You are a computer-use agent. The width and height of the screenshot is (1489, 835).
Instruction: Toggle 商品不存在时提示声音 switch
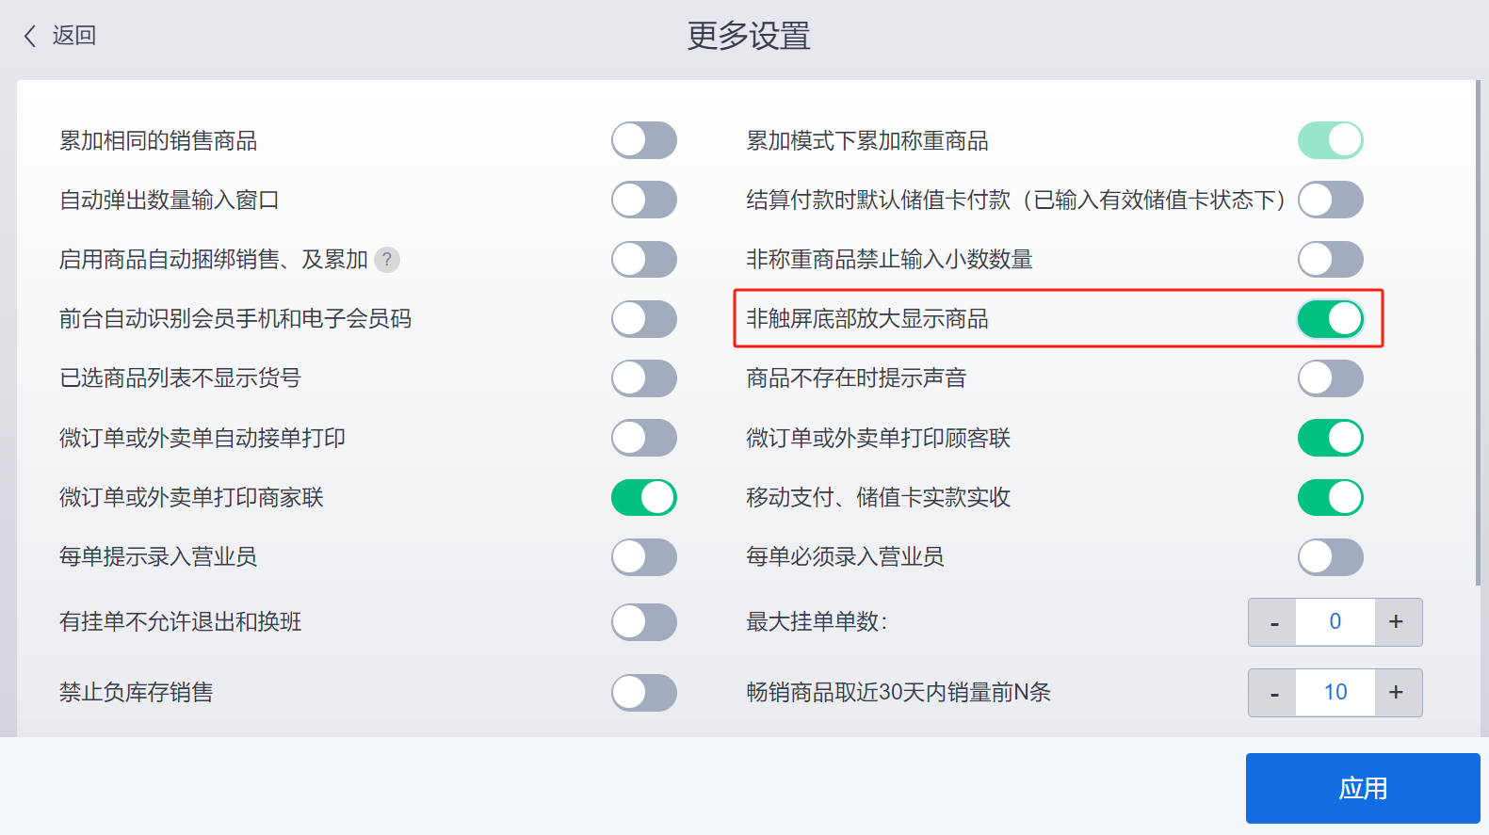tap(1331, 378)
